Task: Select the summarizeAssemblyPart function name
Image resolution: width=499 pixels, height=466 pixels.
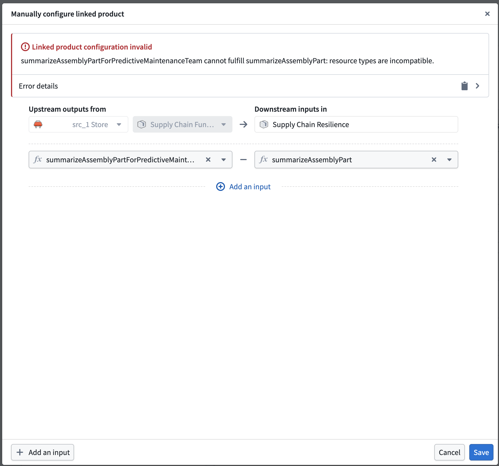Action: click(x=312, y=160)
